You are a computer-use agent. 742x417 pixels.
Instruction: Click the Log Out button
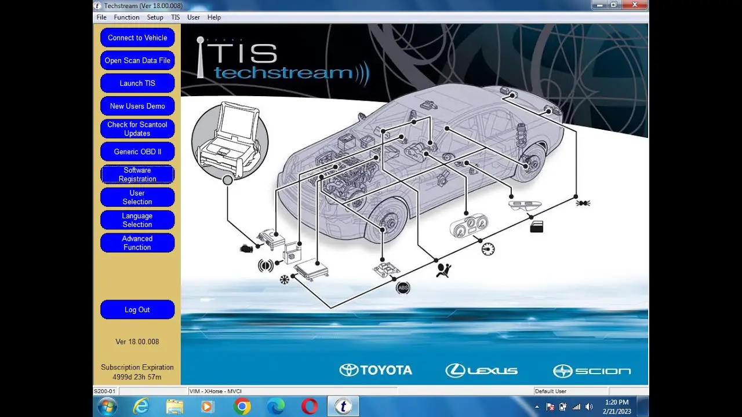(x=137, y=309)
